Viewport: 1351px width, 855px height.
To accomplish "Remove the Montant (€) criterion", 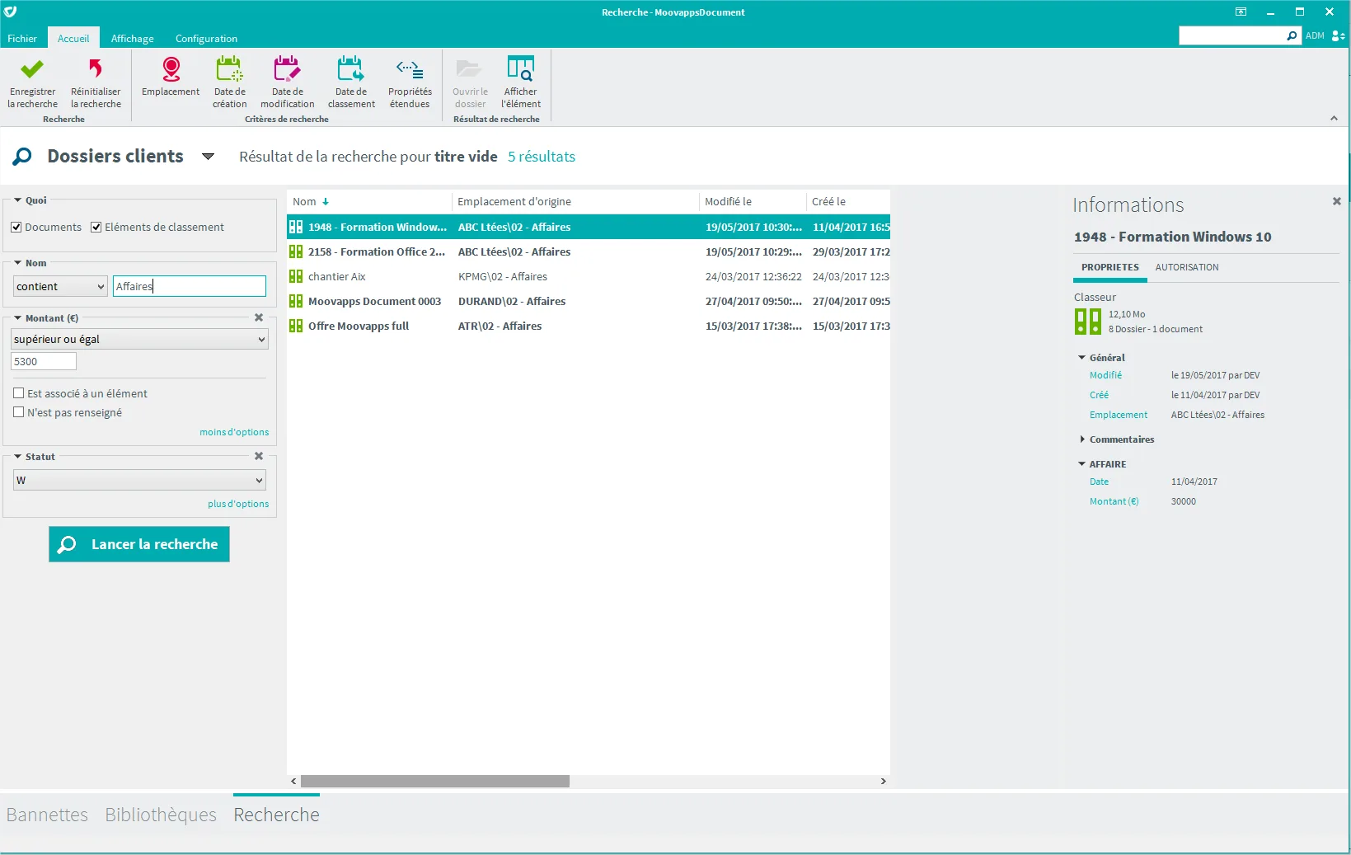I will pyautogui.click(x=259, y=317).
